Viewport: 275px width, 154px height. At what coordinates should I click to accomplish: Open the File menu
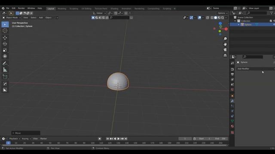8,8
